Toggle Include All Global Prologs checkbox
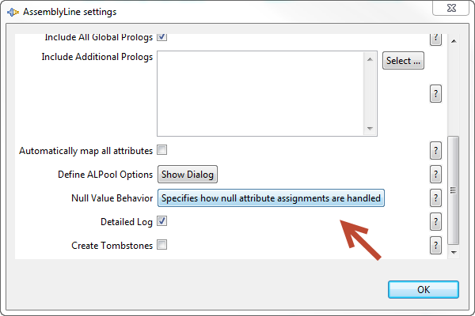 tap(161, 37)
